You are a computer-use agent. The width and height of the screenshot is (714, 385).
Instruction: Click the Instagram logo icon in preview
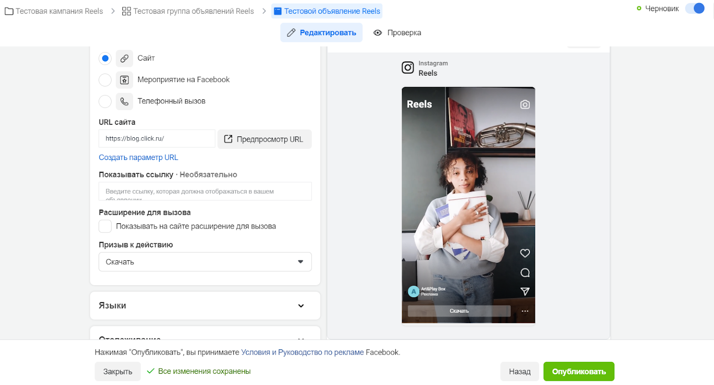point(408,68)
